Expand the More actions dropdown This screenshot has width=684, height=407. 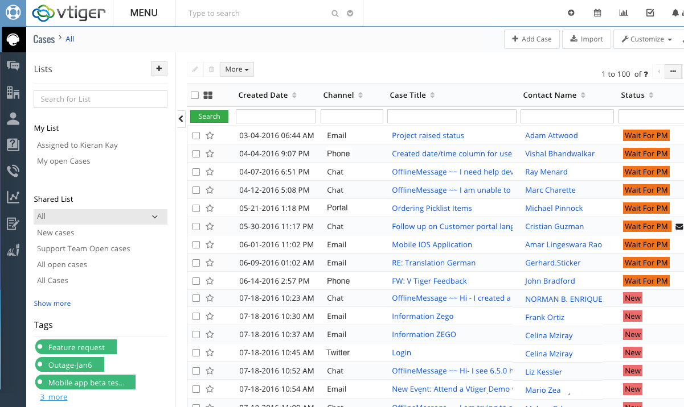click(x=236, y=69)
